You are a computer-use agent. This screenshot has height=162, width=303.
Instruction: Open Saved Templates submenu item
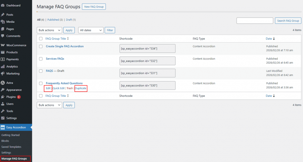tap(11, 147)
